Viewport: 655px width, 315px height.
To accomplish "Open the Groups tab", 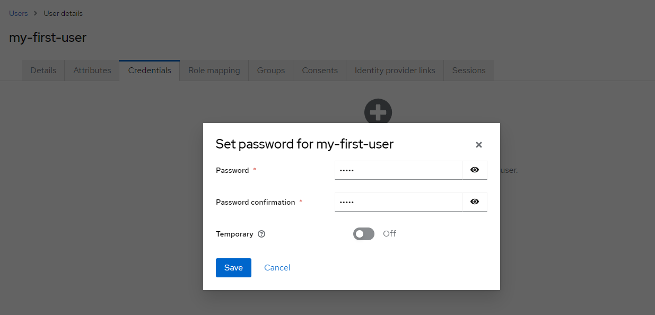I will coord(271,71).
